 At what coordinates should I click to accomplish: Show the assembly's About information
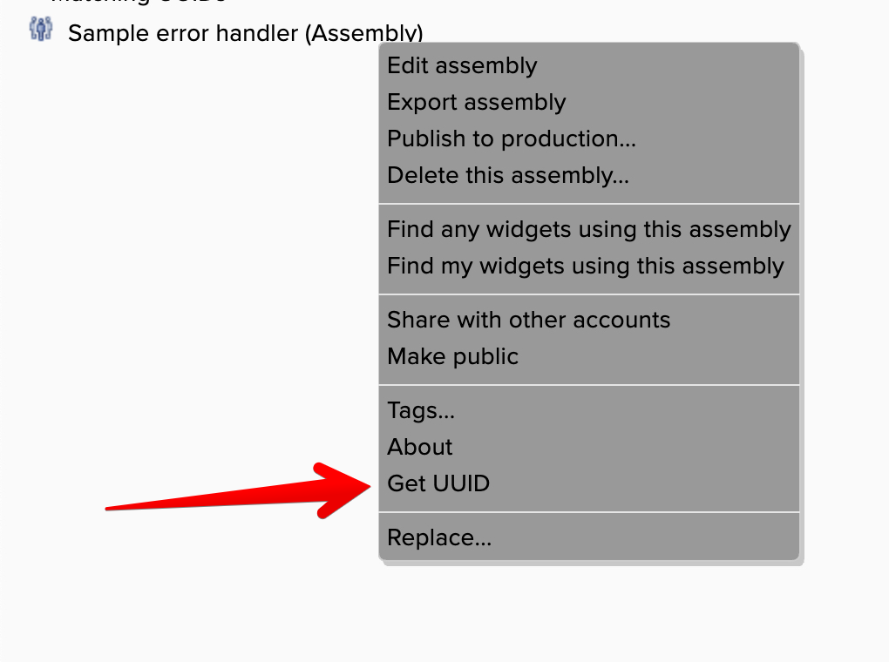(420, 448)
